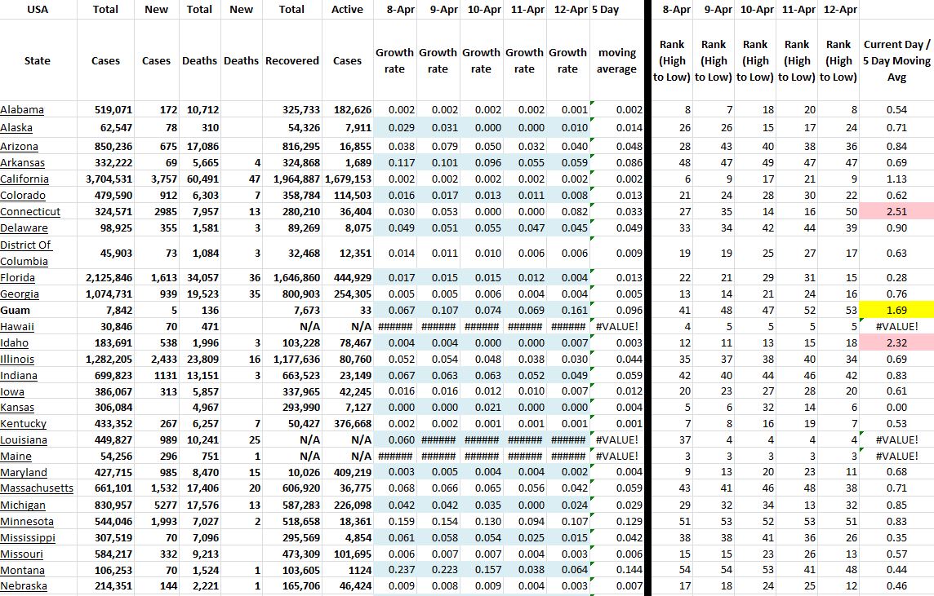Follow the Massachusetts link
Screen dimensions: 934x596
coord(37,488)
